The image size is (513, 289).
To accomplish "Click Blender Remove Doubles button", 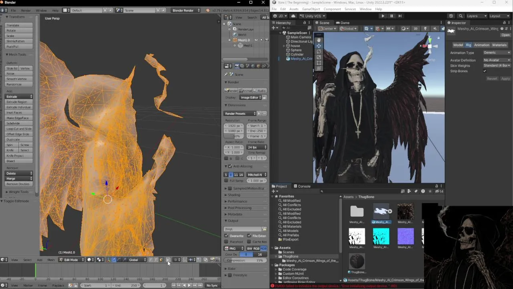I will click(19, 184).
